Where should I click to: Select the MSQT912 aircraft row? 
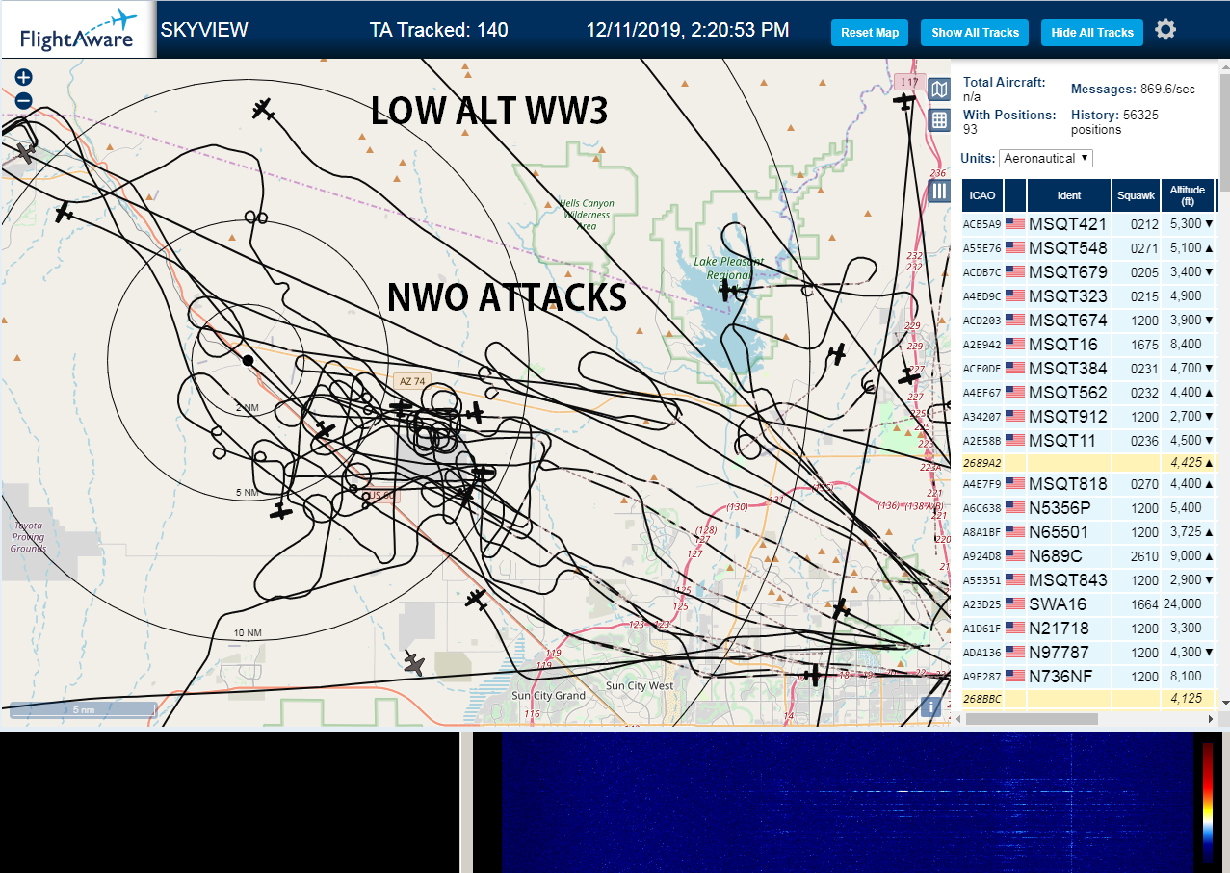(1089, 416)
